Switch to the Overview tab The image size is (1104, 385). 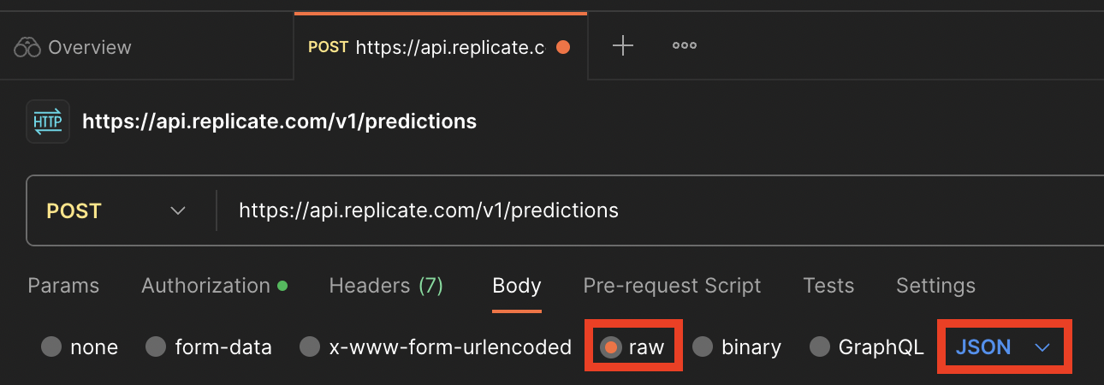[x=89, y=47]
